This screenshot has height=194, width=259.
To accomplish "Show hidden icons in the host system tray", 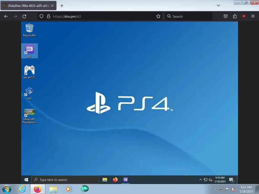I will coord(215,189).
